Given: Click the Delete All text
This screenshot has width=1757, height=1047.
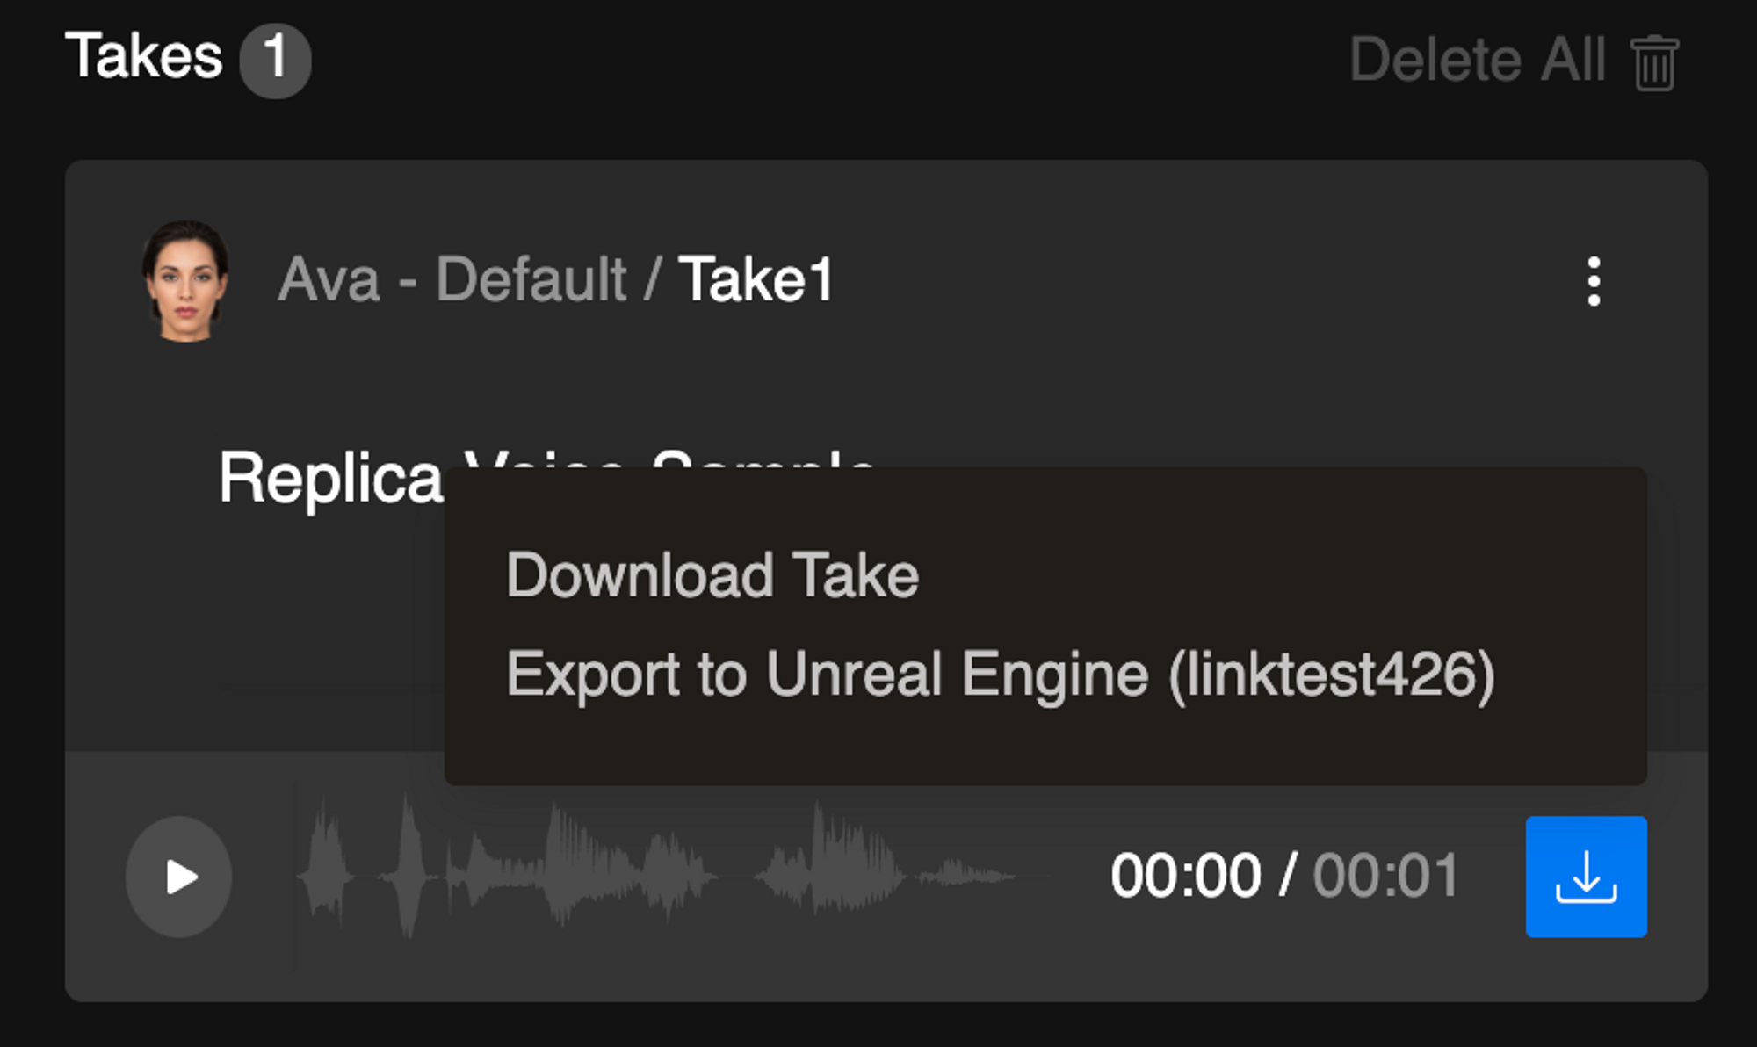Looking at the screenshot, I should pos(1478,60).
